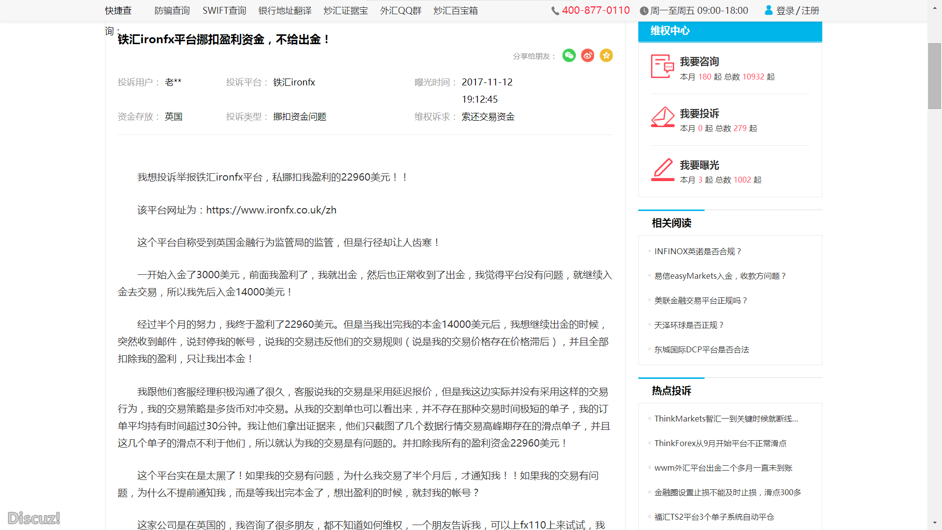Click the rights claim value 索还交易资金

tap(488, 117)
